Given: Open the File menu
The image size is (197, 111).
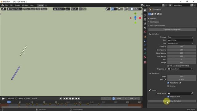Looking at the screenshot, I should point(6,5).
